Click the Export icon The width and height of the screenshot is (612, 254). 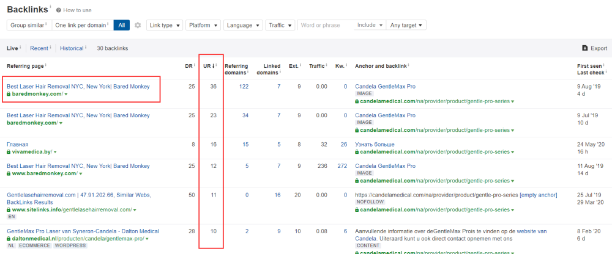[x=584, y=48]
